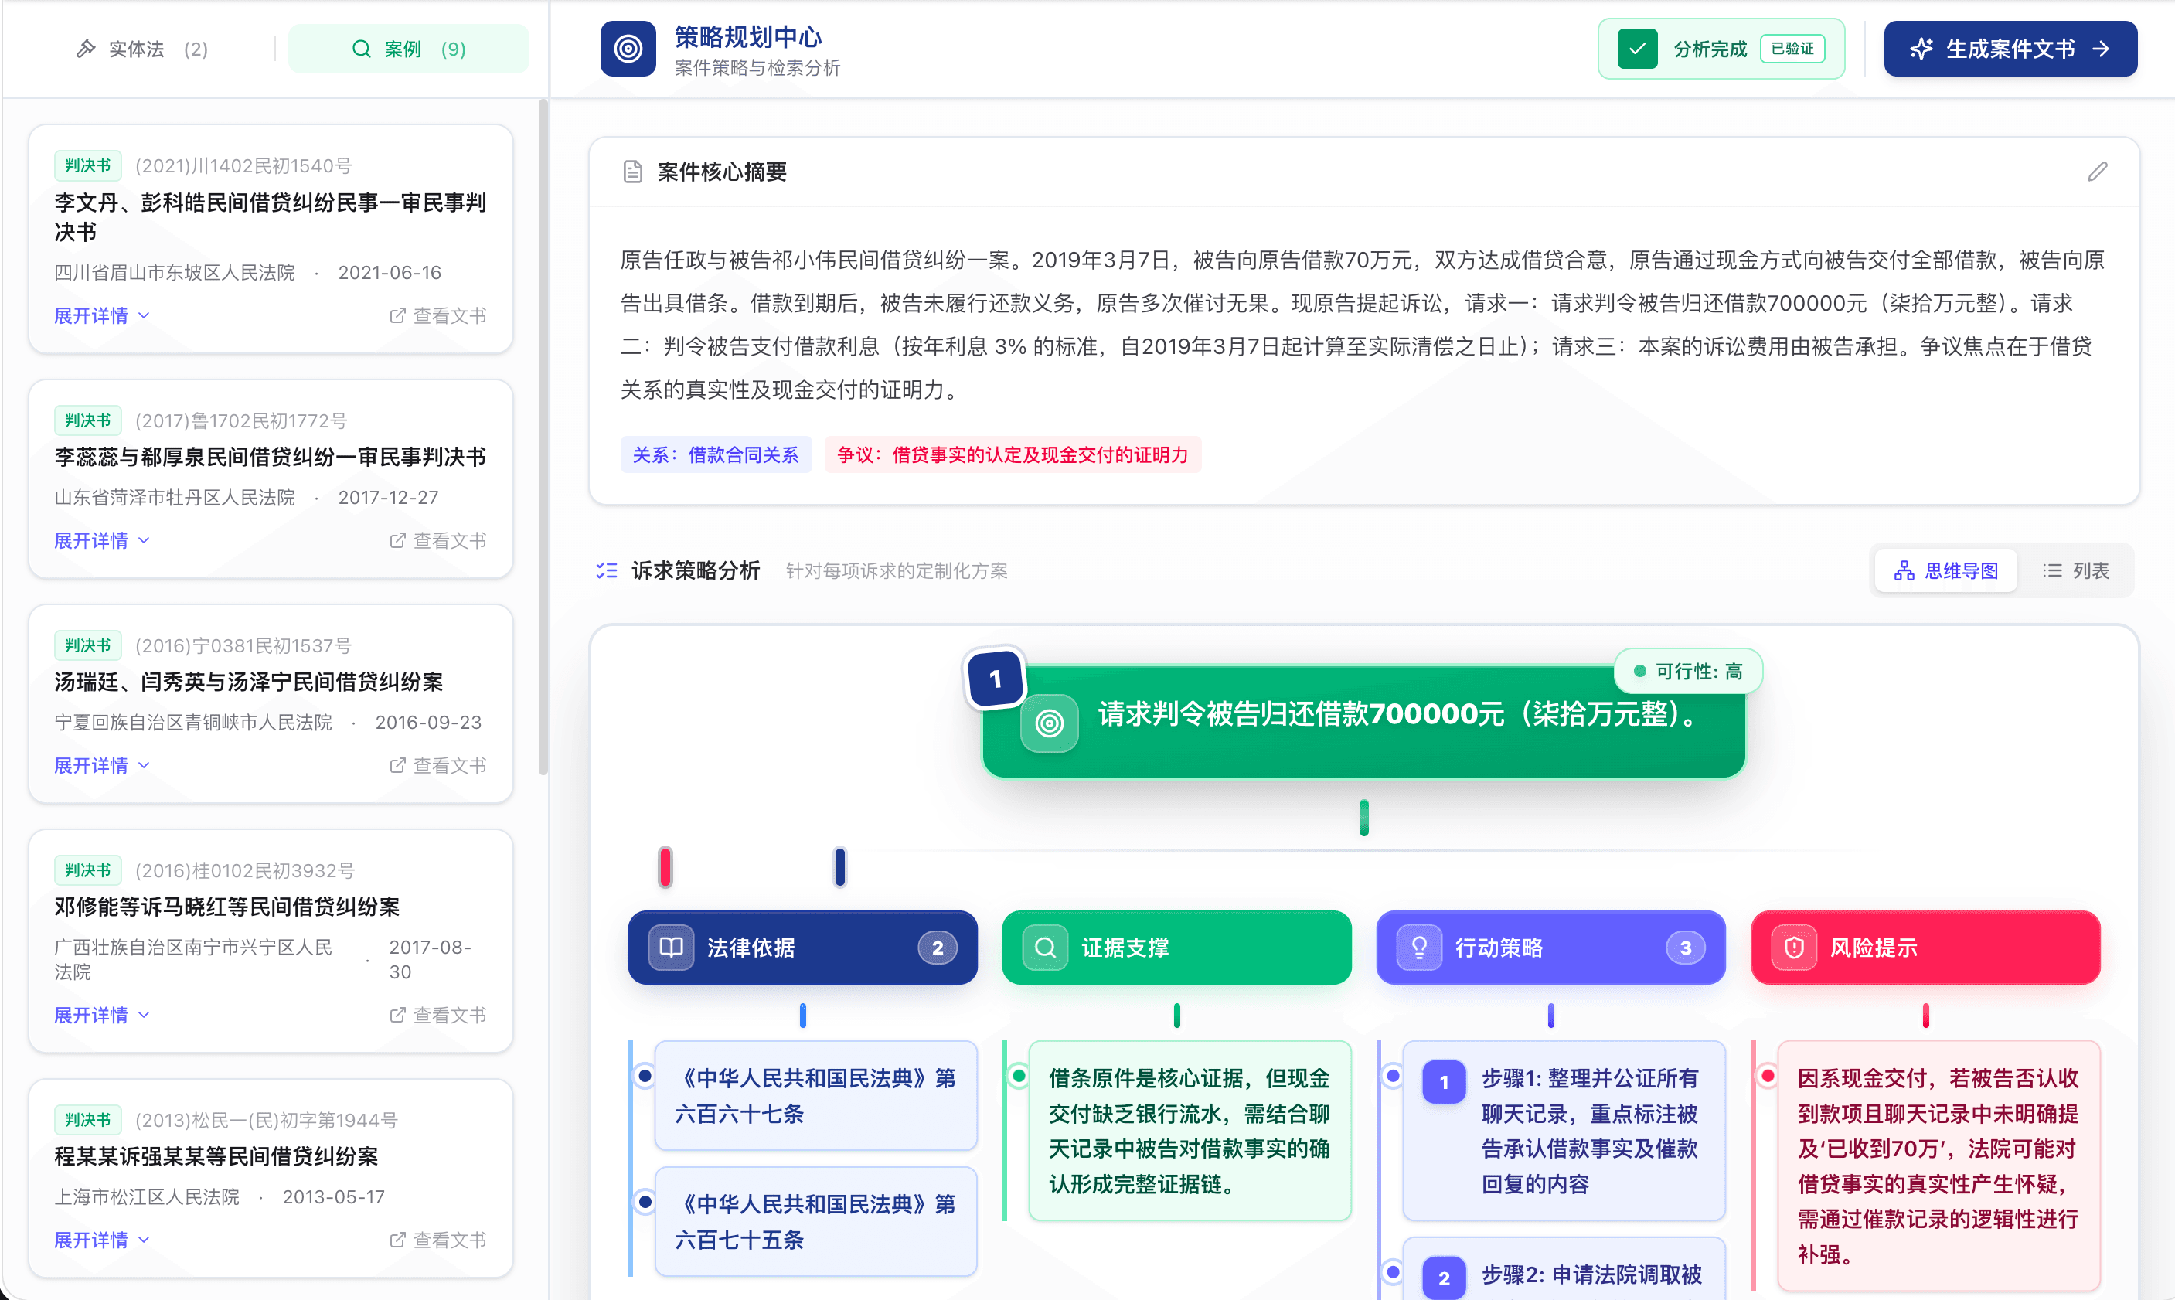
Task: Select the 借条原件 evidence node bullet
Action: pos(1019,1075)
